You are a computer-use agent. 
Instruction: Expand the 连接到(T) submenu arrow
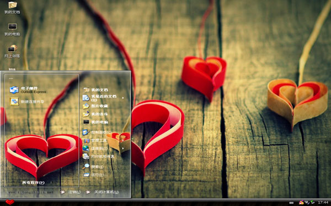coord(123,148)
